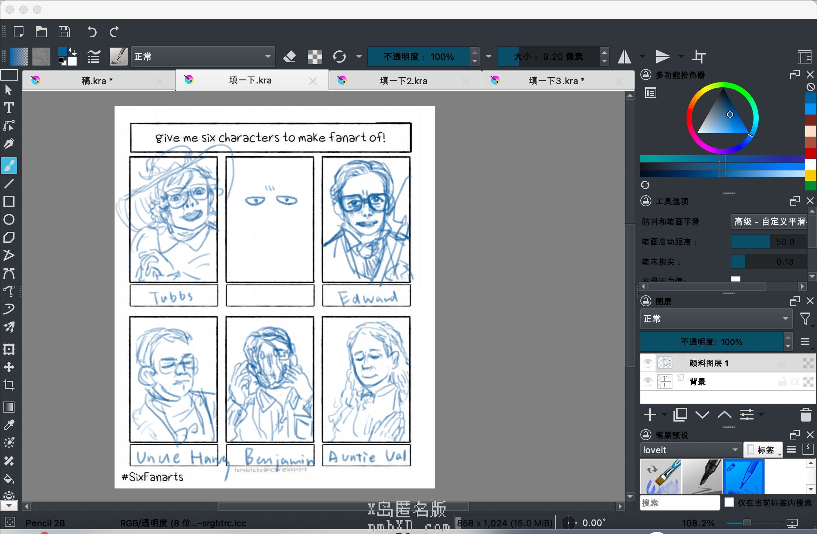Switch to the 稿.kra document tab

97,81
